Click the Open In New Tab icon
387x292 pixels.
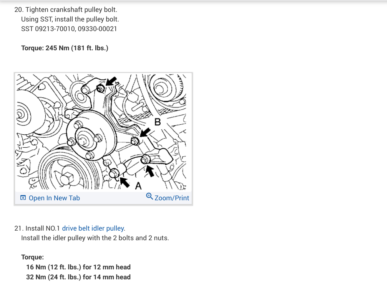coord(23,198)
